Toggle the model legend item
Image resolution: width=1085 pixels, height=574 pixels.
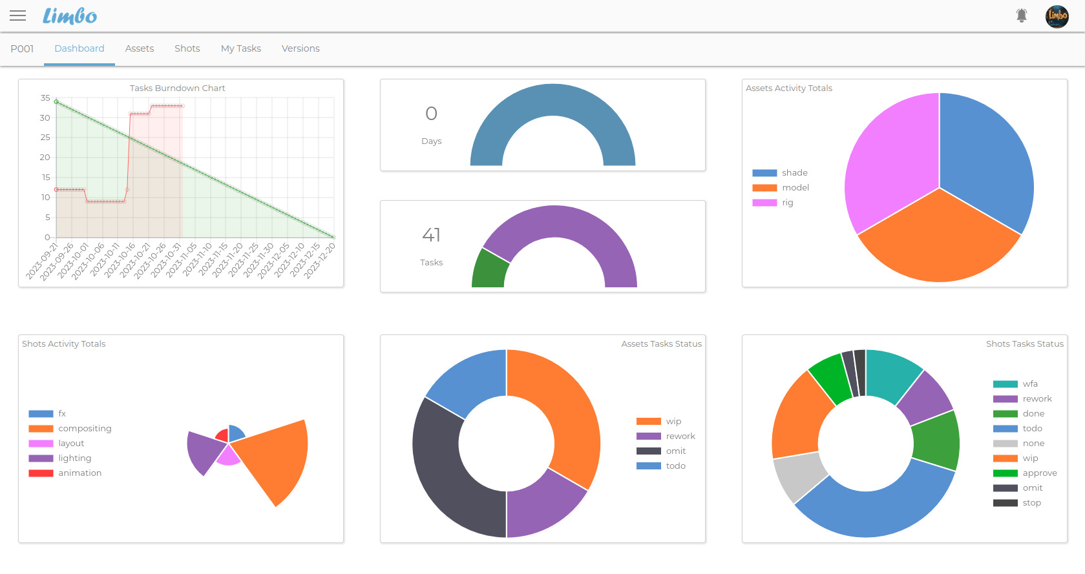[x=781, y=188]
